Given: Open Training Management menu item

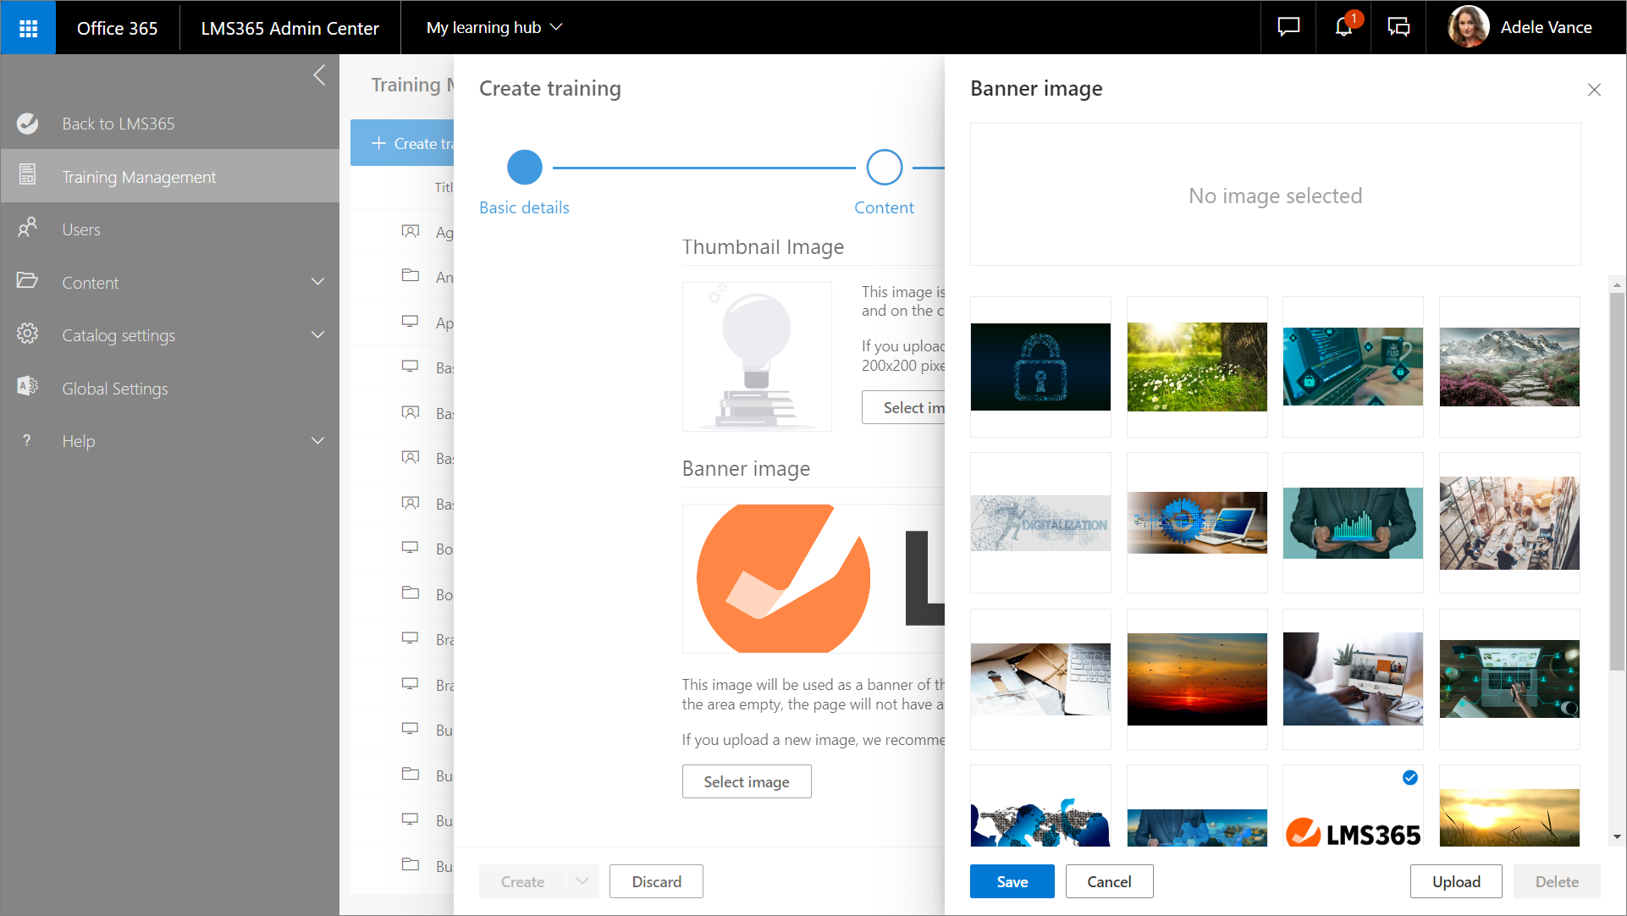Looking at the screenshot, I should click(x=139, y=177).
